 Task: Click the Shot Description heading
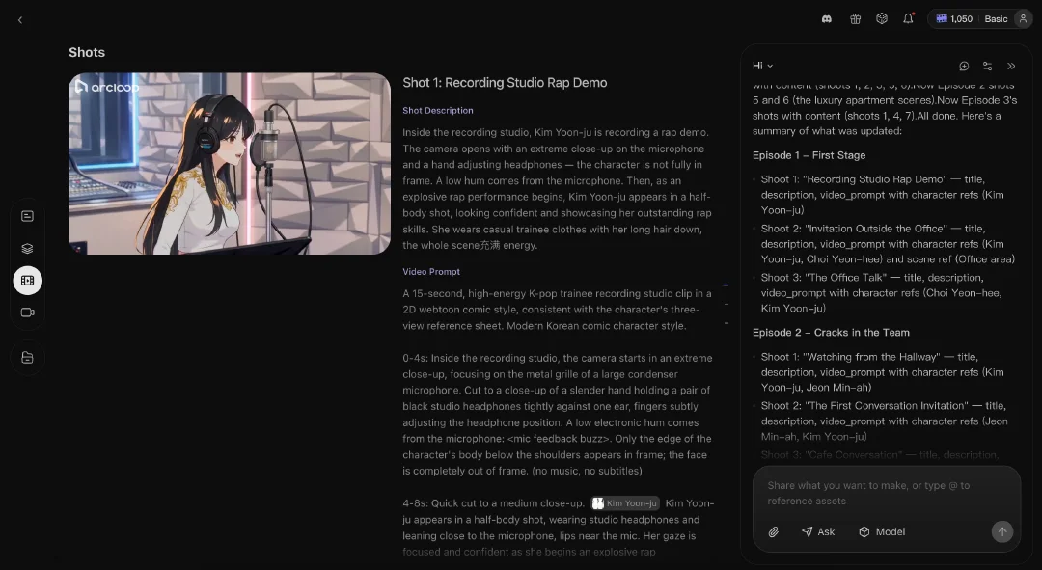click(437, 110)
